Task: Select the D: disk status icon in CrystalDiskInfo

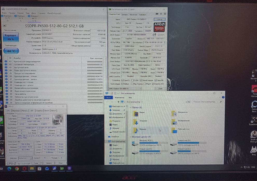Action: click(2, 16)
